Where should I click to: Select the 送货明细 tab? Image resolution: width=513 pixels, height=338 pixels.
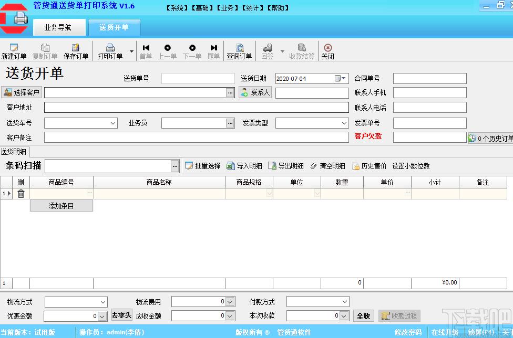14,152
